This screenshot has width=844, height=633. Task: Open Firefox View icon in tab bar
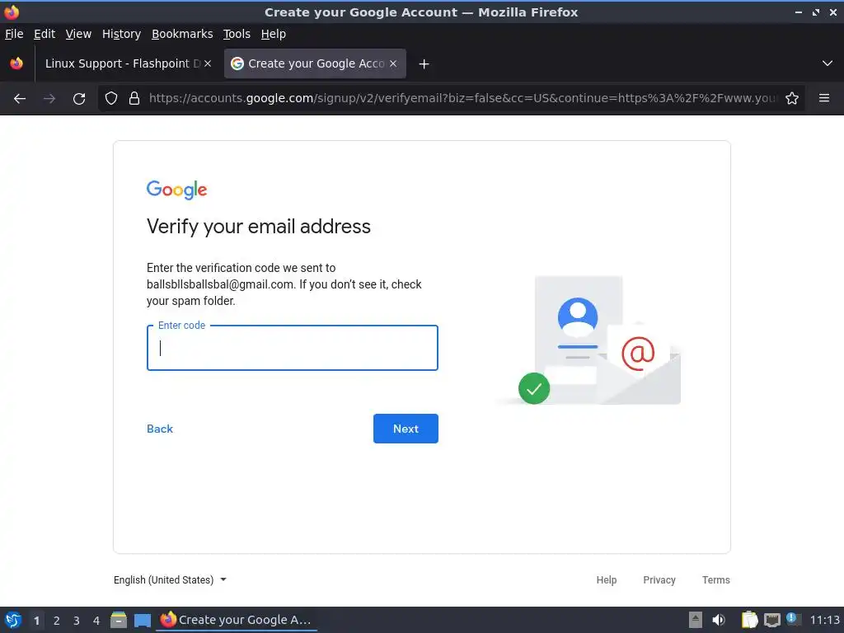click(x=16, y=63)
